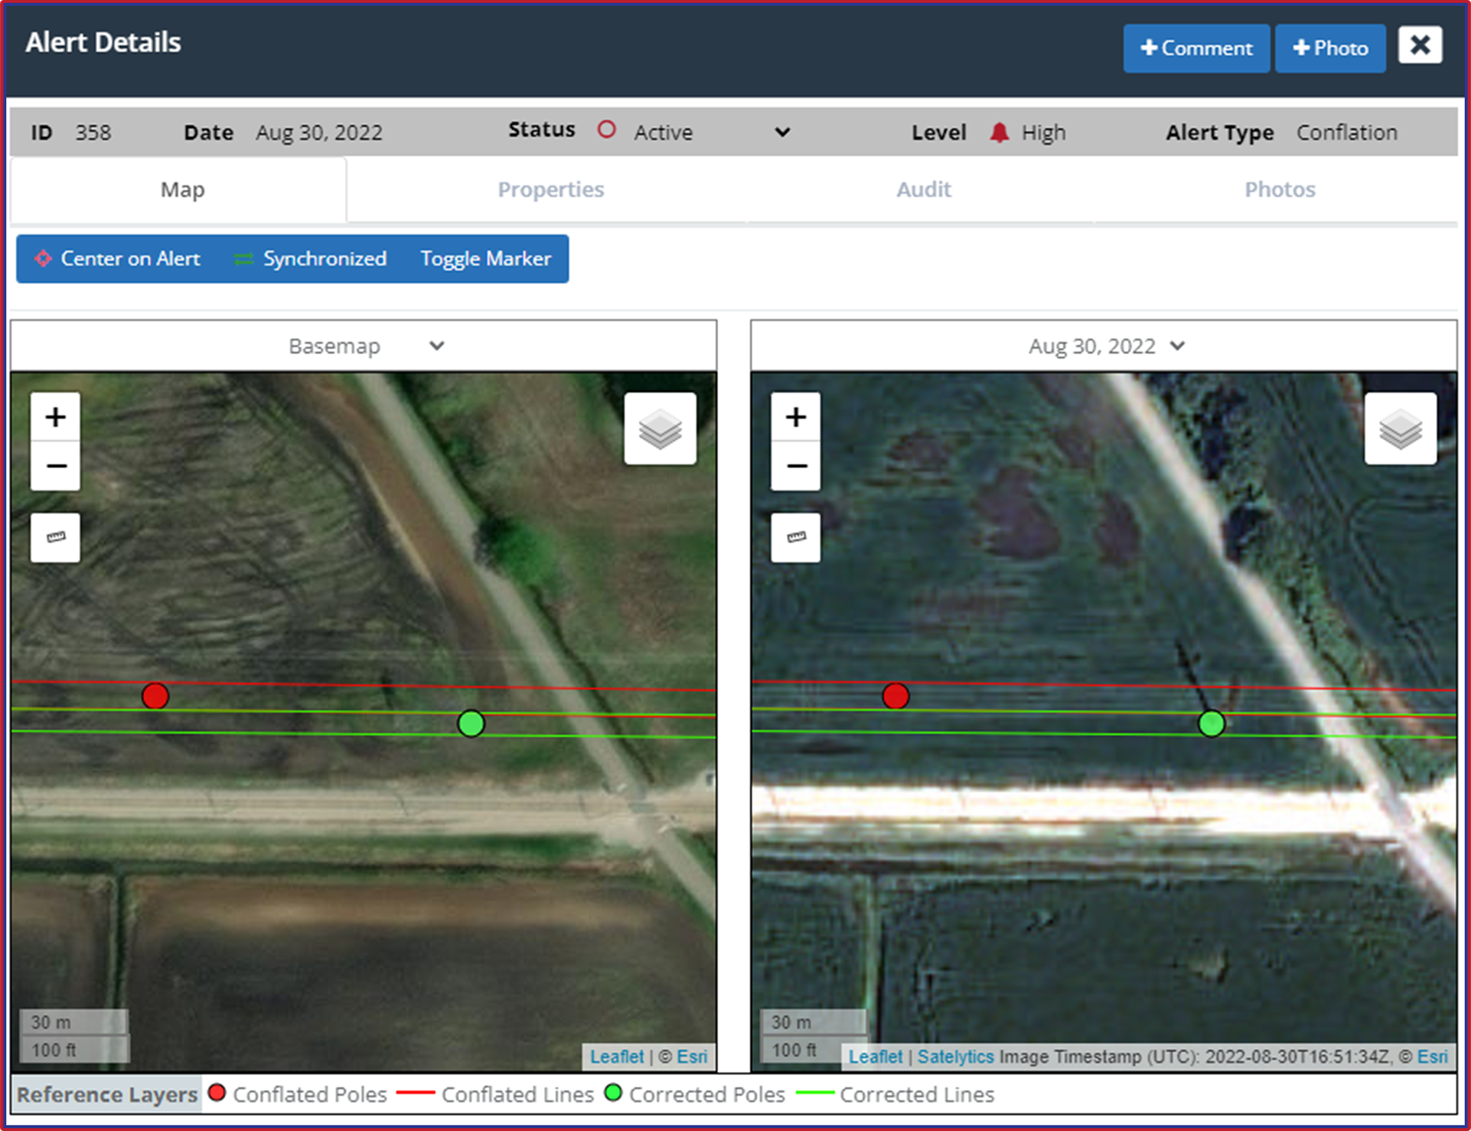This screenshot has height=1131, width=1471.
Task: Zoom in on the left basemap
Action: 55,417
